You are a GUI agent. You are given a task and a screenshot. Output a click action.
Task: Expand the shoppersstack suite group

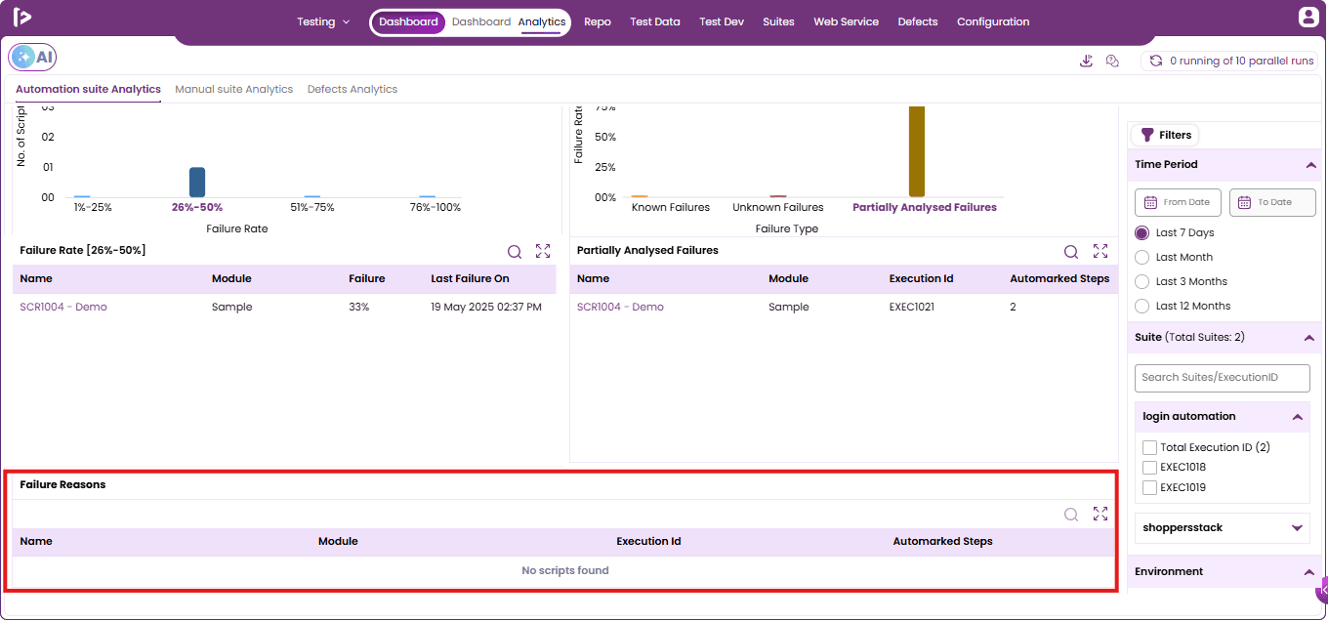coord(1297,528)
